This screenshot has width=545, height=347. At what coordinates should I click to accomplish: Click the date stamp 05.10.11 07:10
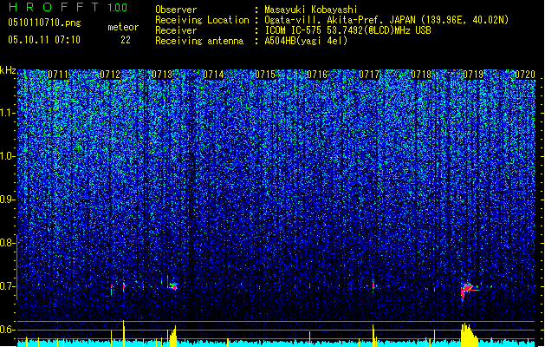point(44,40)
